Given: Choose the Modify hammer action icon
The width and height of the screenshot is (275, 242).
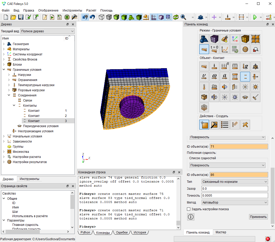Looking at the screenshot, I should point(214,125).
